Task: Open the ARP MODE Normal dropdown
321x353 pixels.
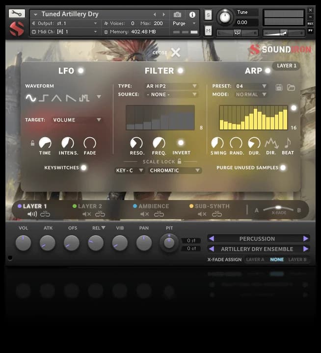Action: click(x=251, y=95)
